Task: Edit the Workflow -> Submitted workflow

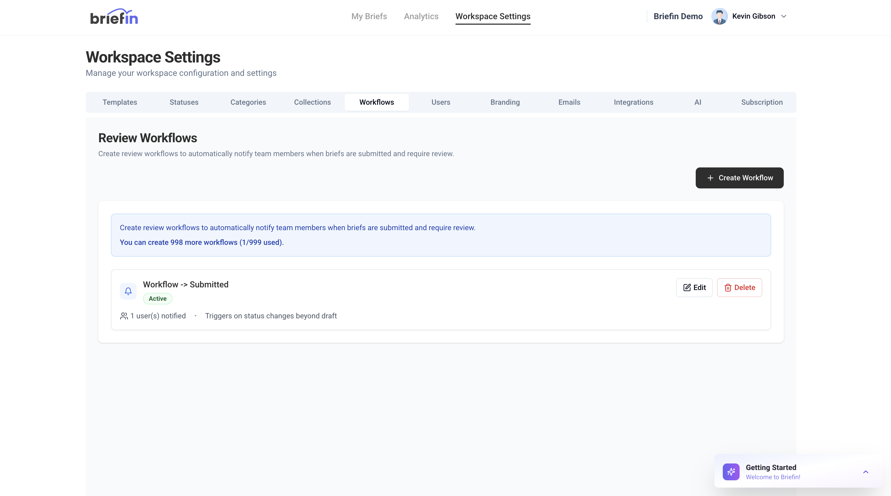Action: tap(694, 287)
